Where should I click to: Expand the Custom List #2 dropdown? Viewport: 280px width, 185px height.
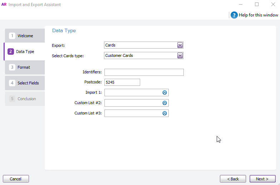click(x=165, y=103)
